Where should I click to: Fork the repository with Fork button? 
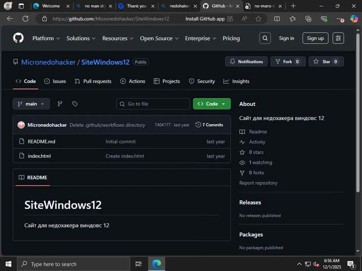tap(288, 61)
